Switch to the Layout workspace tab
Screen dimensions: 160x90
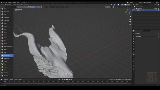23,3
